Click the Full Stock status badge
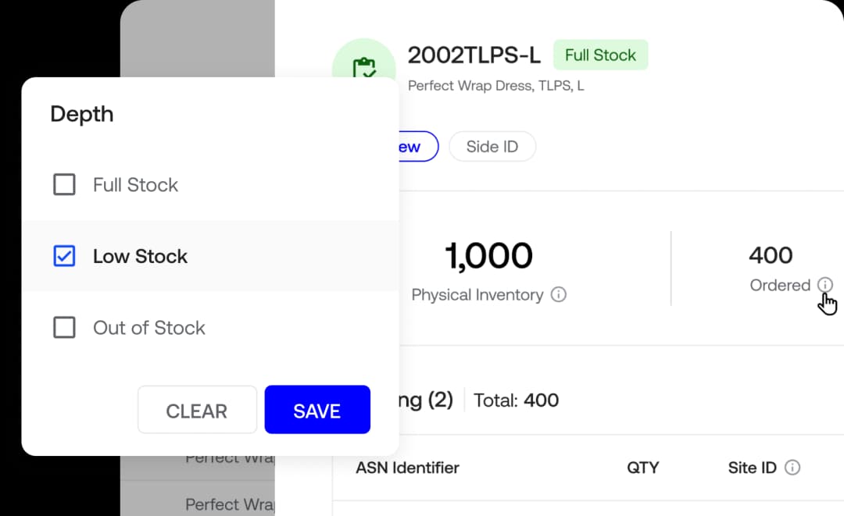Viewport: 844px width, 516px height. (601, 55)
